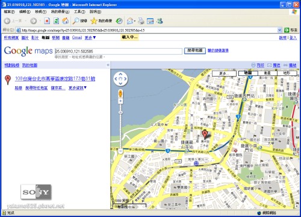Open the 工具(T) menu

tap(79, 11)
